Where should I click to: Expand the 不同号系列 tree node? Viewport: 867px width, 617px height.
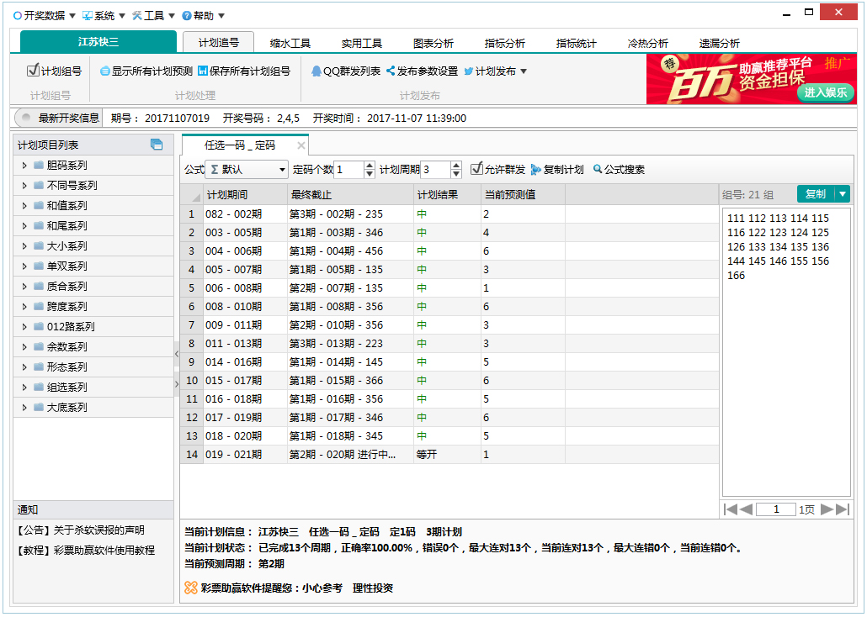(x=24, y=186)
